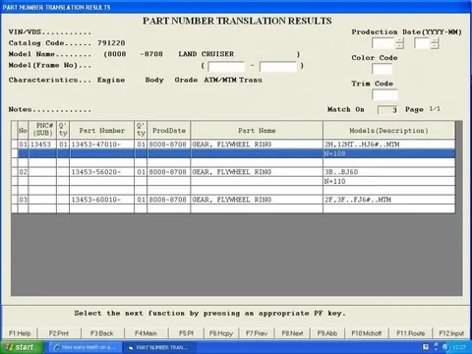
Task: Click Part Name cell in 13453-56020- row
Action: click(x=257, y=172)
